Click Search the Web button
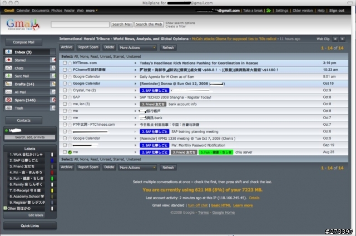 coord(149,24)
